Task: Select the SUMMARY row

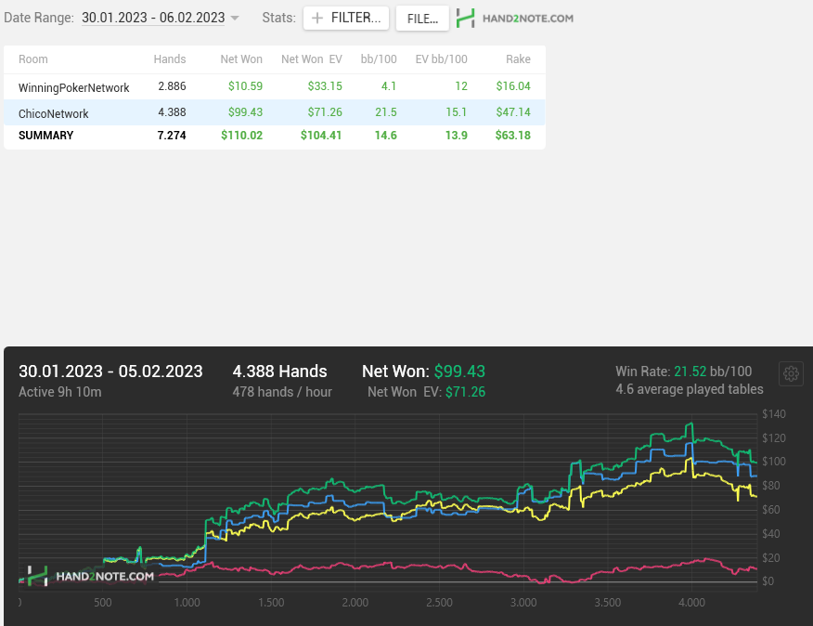Action: 275,136
